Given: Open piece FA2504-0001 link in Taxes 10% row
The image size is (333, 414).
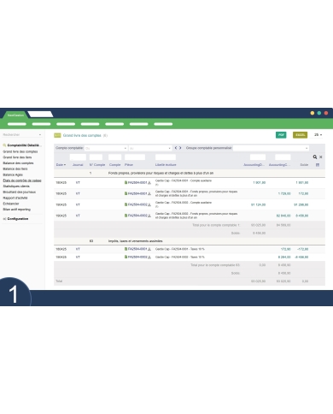Looking at the screenshot, I should (137, 249).
